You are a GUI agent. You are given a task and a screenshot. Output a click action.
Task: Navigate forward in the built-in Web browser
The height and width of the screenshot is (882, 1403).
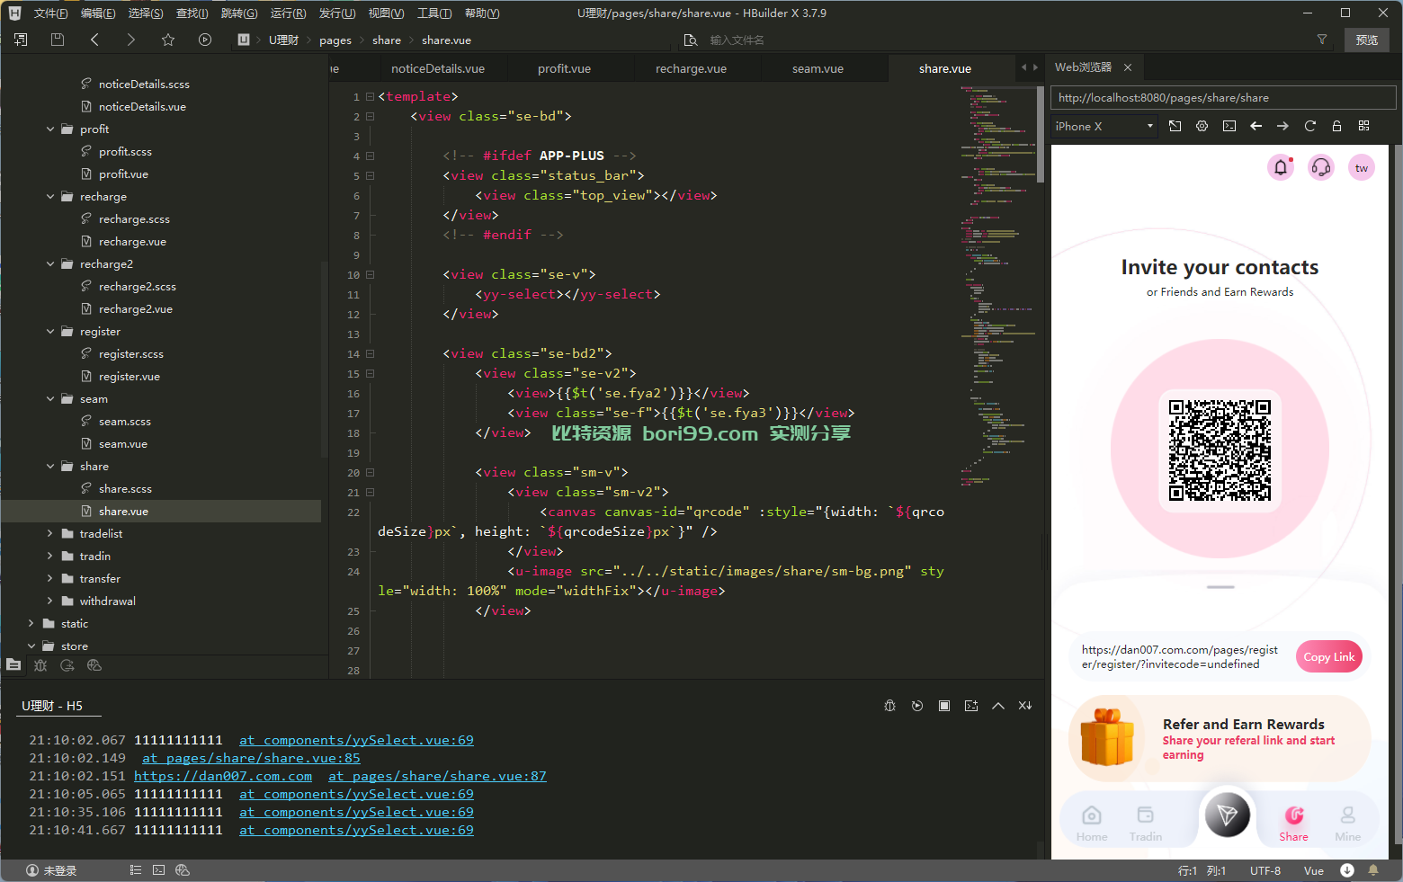(x=1282, y=126)
